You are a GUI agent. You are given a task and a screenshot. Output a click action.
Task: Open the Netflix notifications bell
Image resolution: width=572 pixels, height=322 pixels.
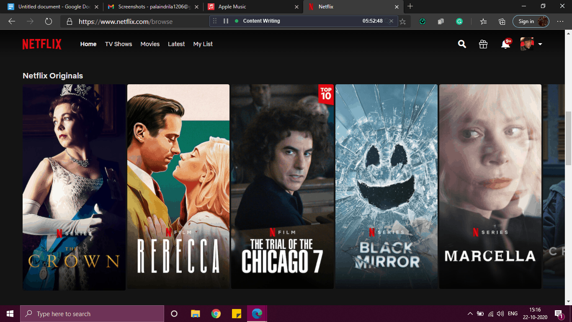pos(505,44)
